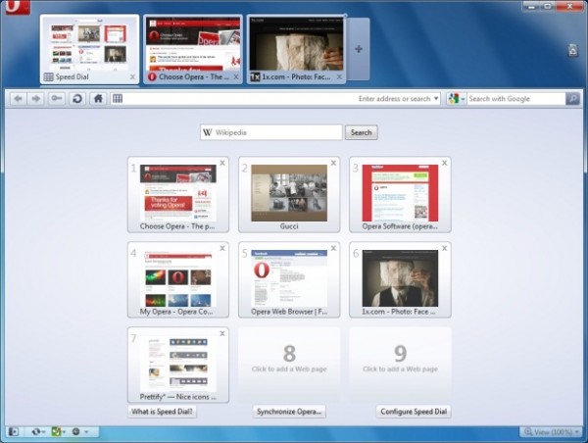The height and width of the screenshot is (443, 588).
Task: Click the Back navigation arrow
Action: (x=18, y=98)
